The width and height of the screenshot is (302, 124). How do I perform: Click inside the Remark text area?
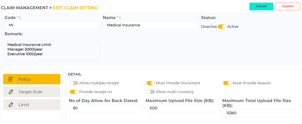52,51
